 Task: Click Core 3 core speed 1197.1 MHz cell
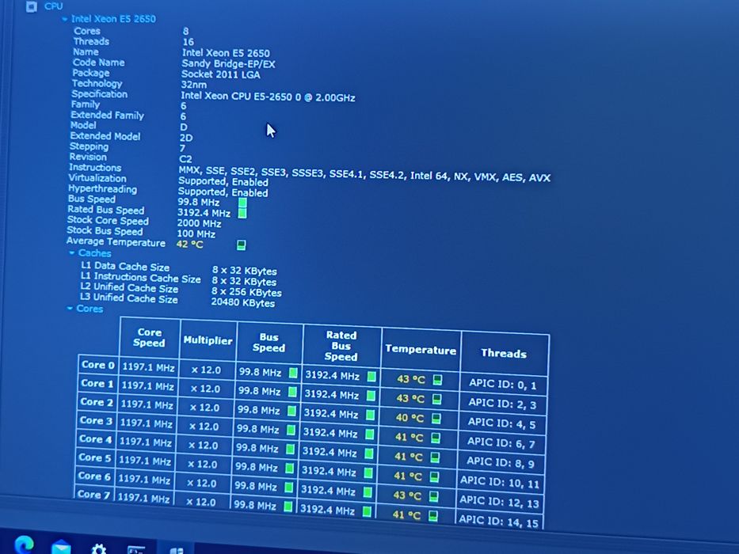tap(146, 423)
